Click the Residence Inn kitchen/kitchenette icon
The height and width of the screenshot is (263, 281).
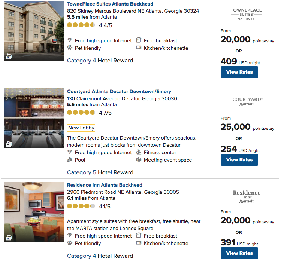click(139, 243)
